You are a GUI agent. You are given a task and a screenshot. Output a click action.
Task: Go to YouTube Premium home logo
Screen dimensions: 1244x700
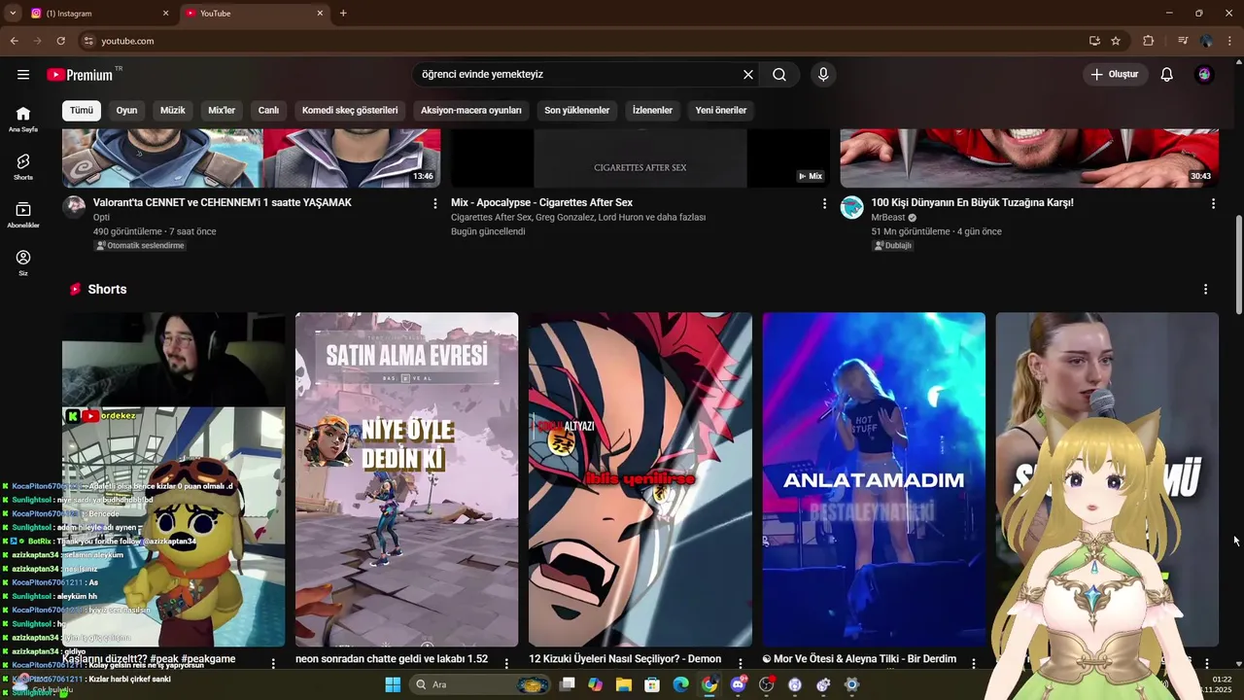click(80, 75)
